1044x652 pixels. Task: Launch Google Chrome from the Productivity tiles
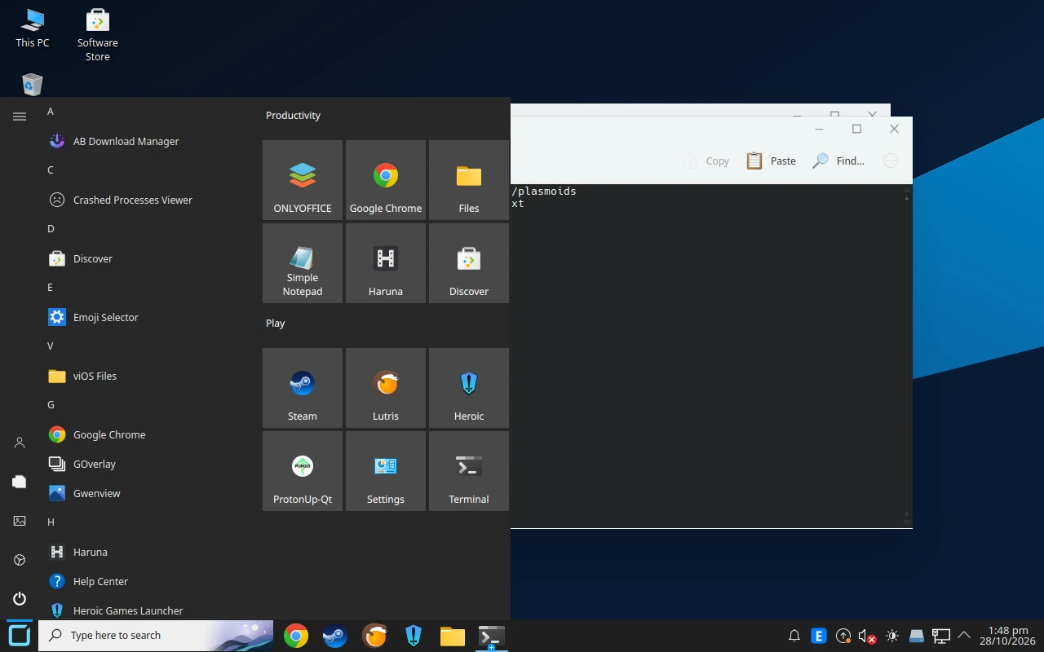[386, 180]
